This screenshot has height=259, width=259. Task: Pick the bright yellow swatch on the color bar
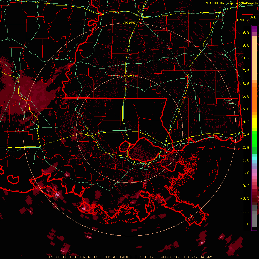tap(254, 123)
